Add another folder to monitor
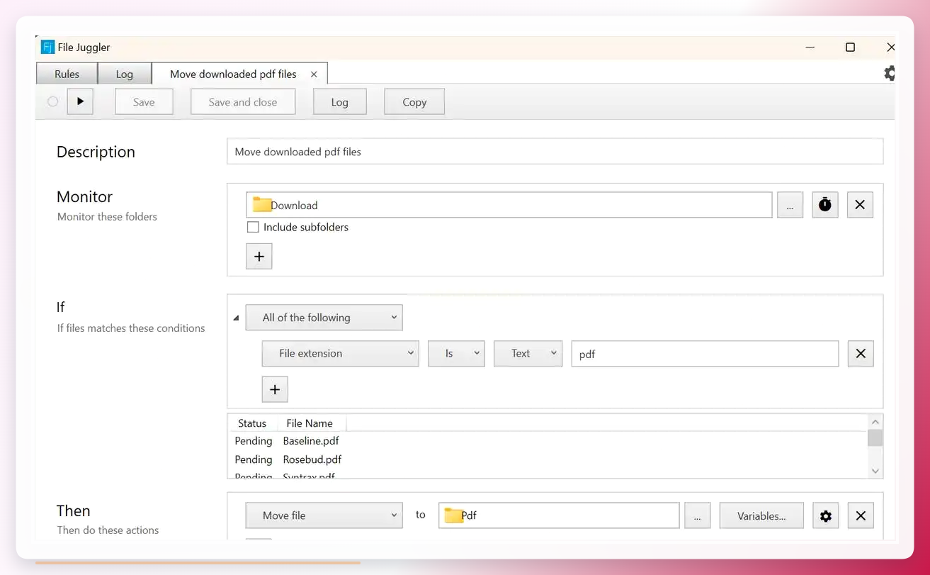930x575 pixels. pos(259,257)
